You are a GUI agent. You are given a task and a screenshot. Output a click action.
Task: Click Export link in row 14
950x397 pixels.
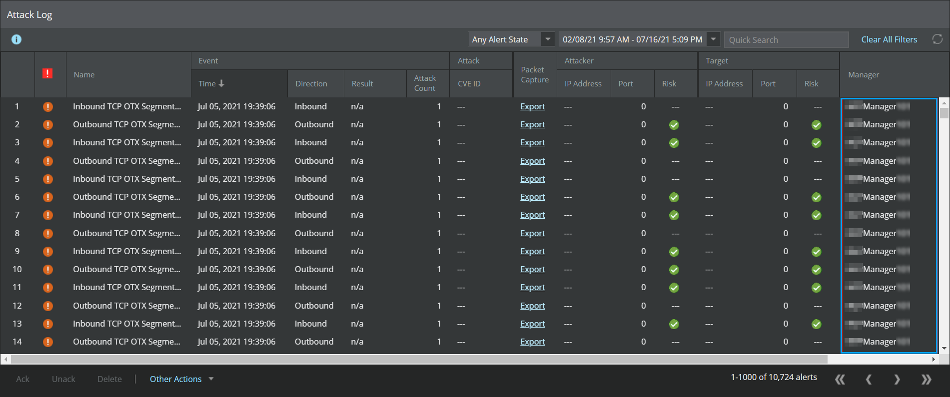(532, 342)
